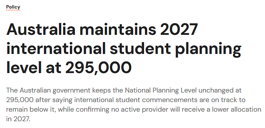Viewport: 265px width, 128px height.
Task: Click "National Planning Level" in the summary
Action: pyautogui.click(x=161, y=90)
